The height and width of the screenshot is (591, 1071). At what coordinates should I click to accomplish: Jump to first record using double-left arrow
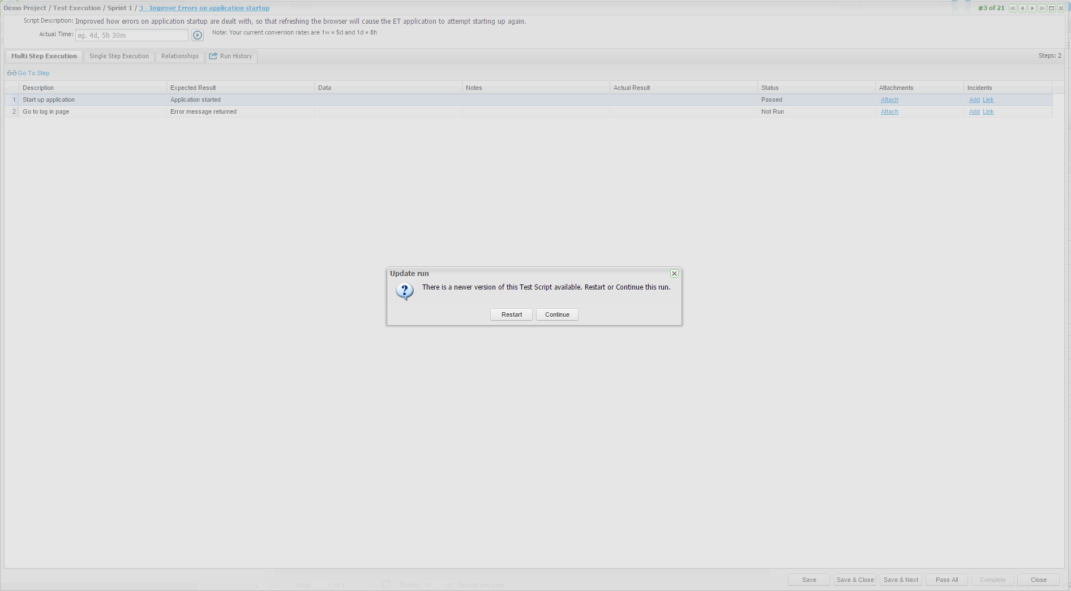click(1013, 8)
